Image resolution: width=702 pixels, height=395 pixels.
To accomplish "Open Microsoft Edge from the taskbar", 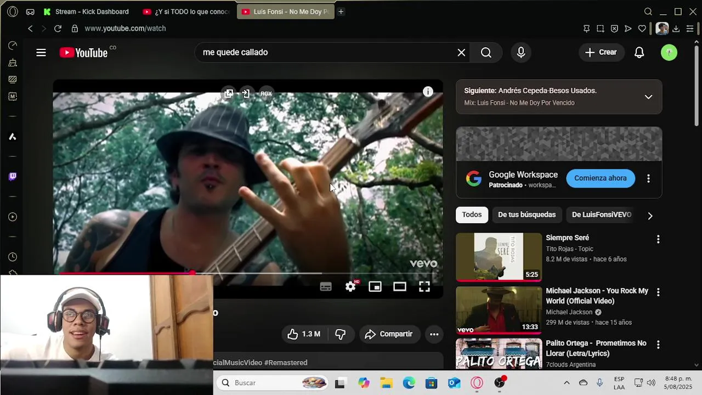I will (409, 383).
